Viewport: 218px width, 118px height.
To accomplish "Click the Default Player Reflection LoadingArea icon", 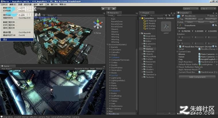I will pos(199,64).
